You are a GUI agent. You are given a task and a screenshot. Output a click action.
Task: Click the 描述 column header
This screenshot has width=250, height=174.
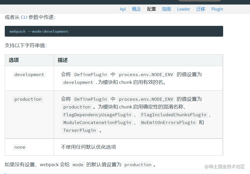pos(138,60)
